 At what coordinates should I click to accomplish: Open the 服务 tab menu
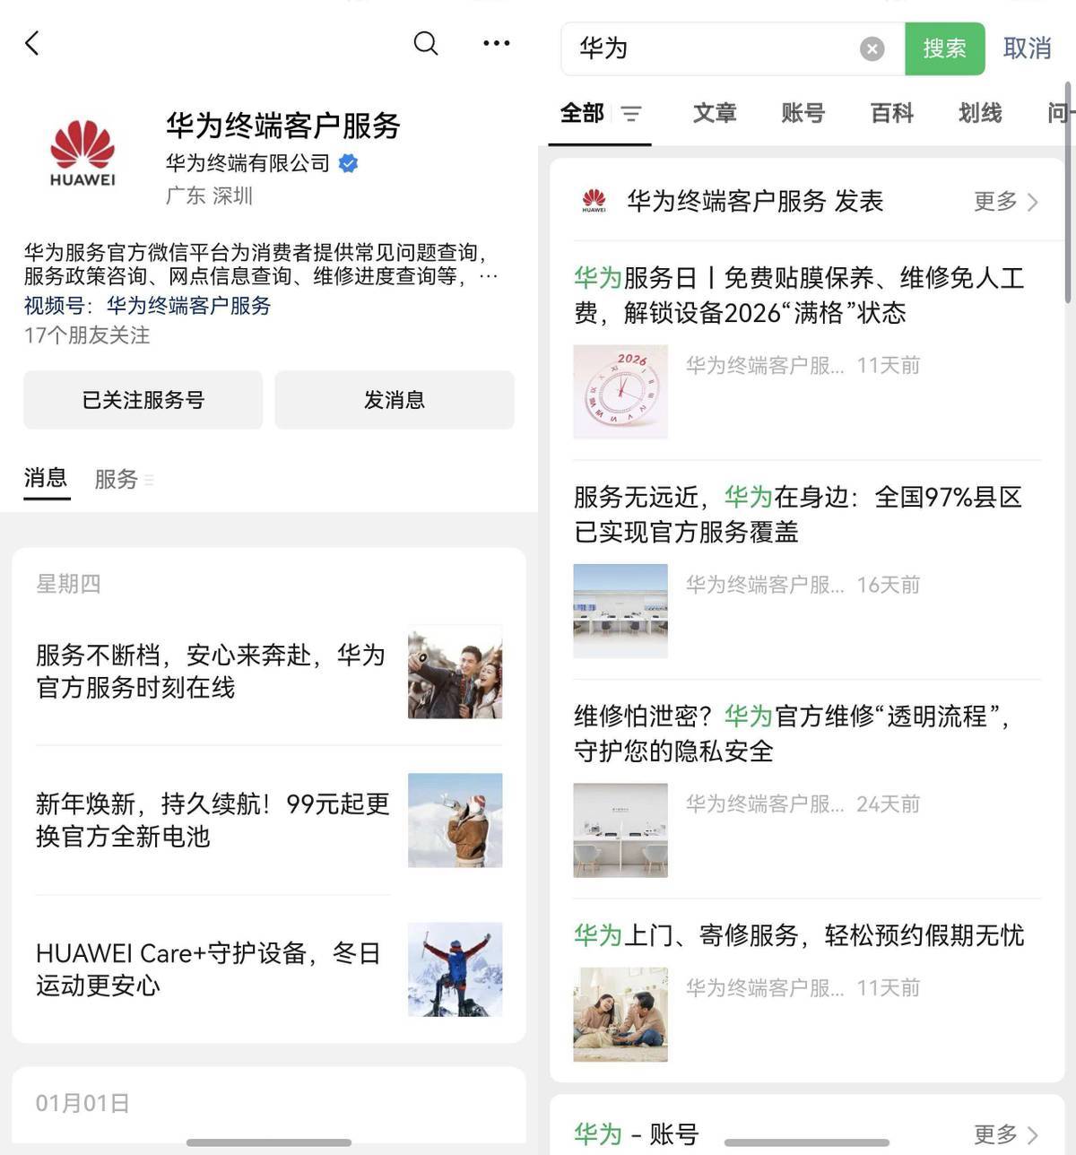124,480
